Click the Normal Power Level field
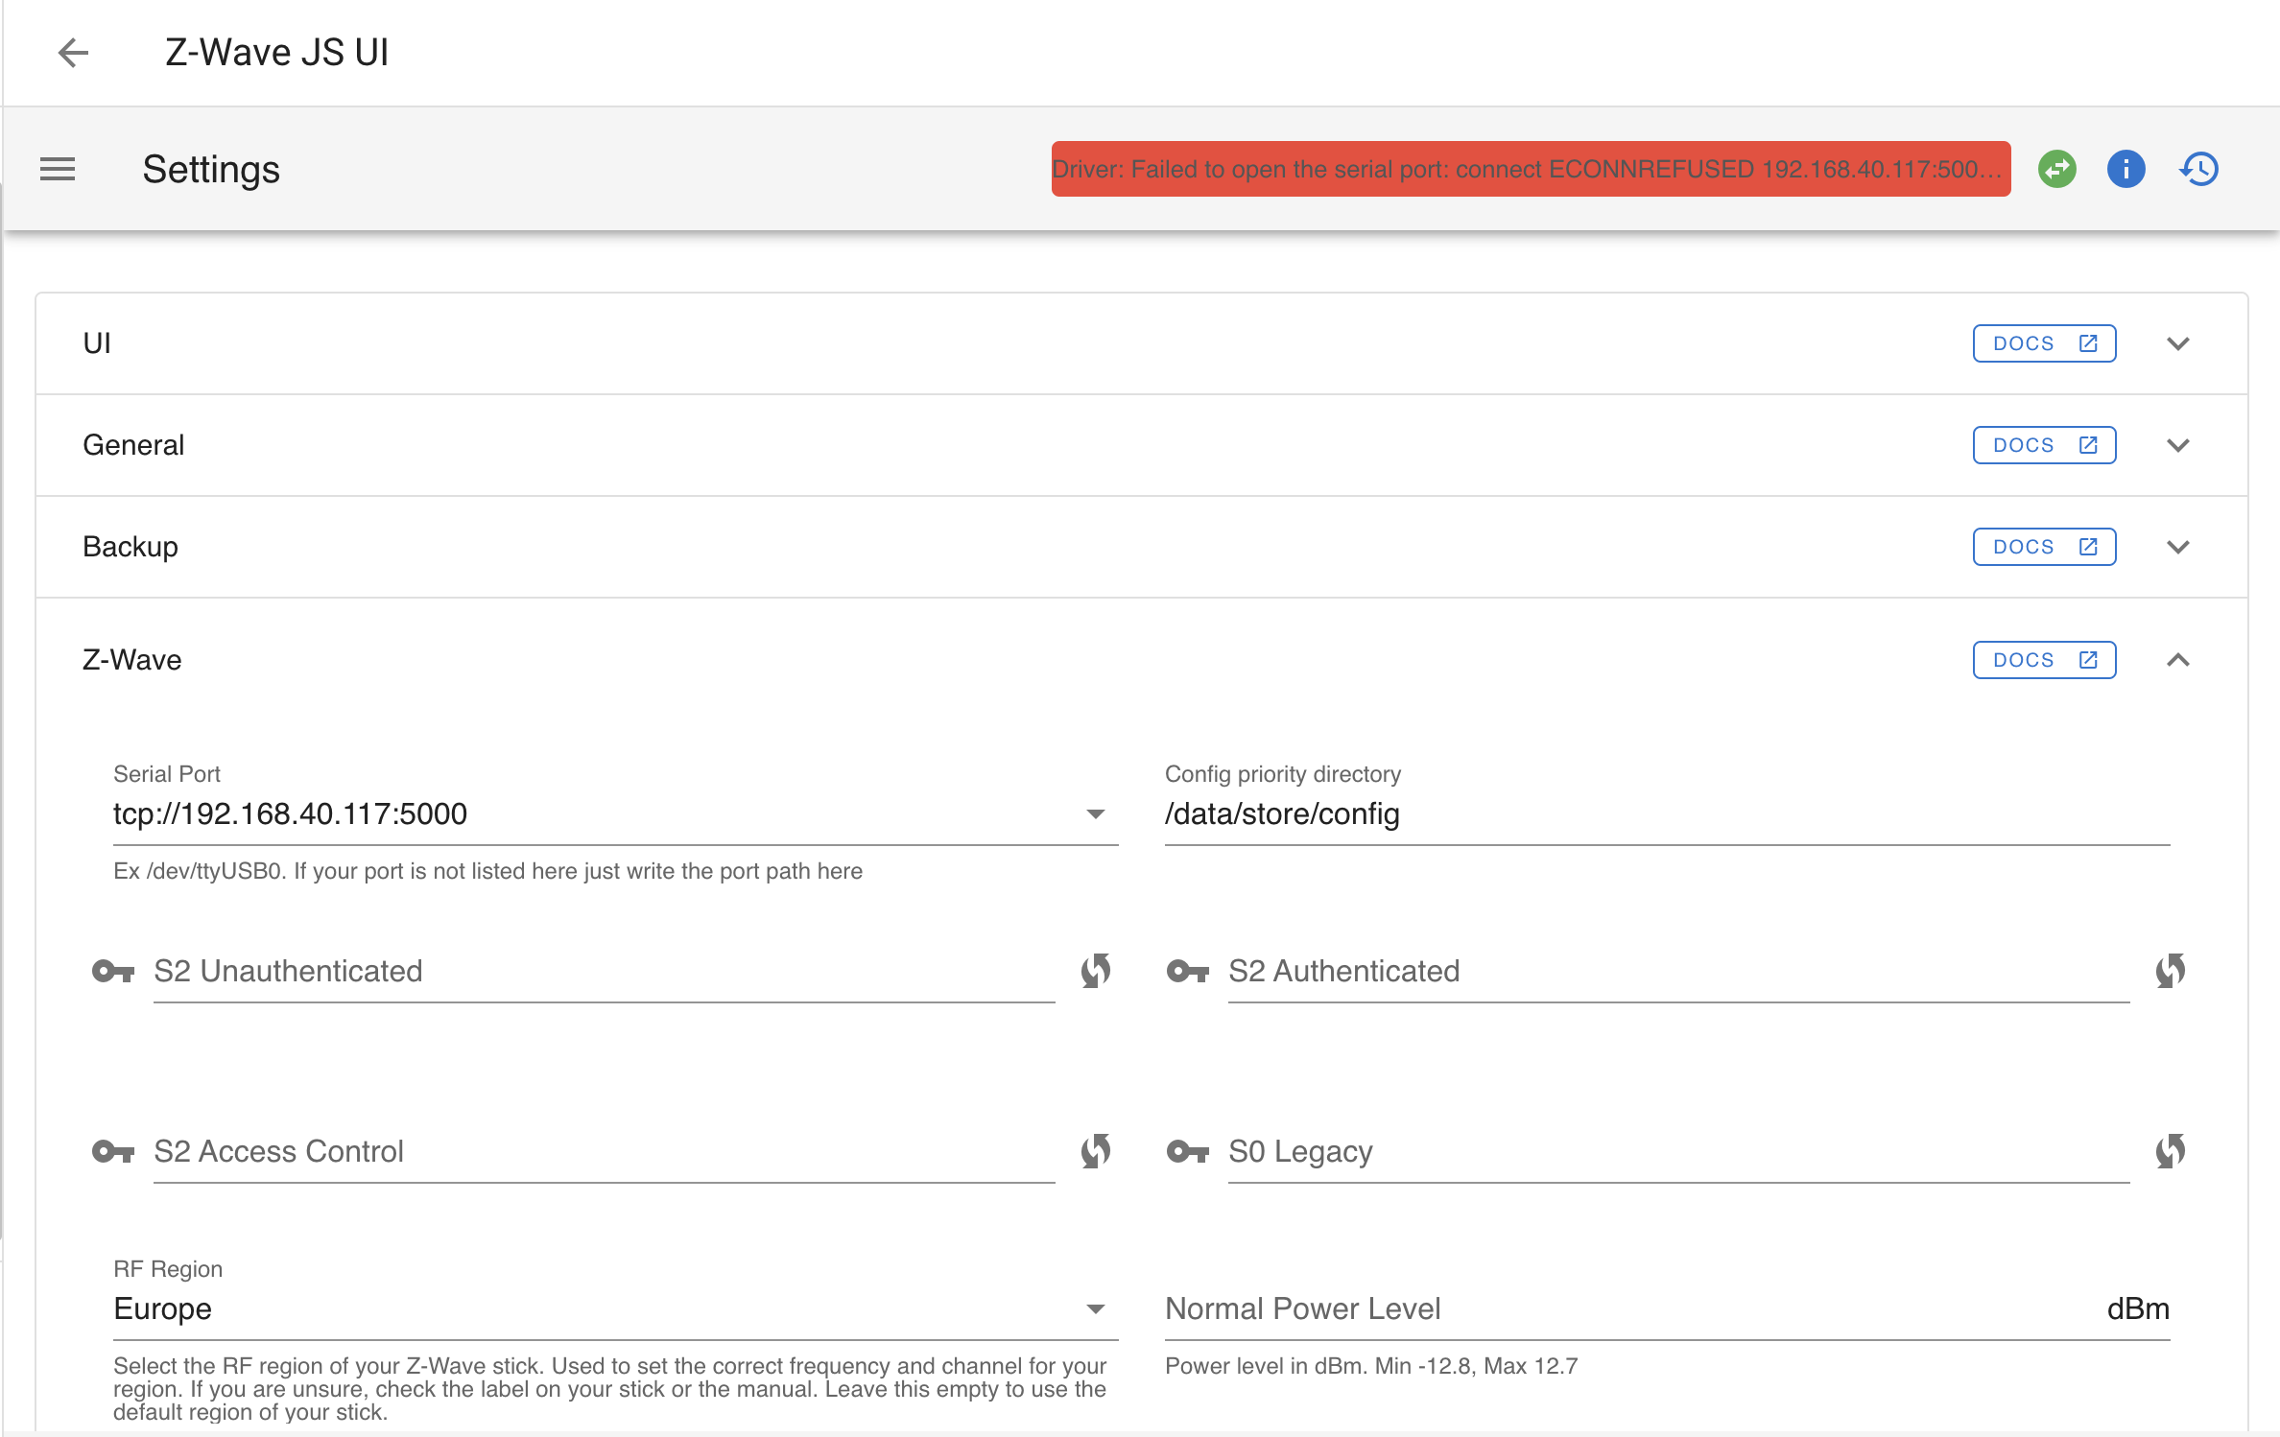The height and width of the screenshot is (1437, 2280). pos(1667,1309)
